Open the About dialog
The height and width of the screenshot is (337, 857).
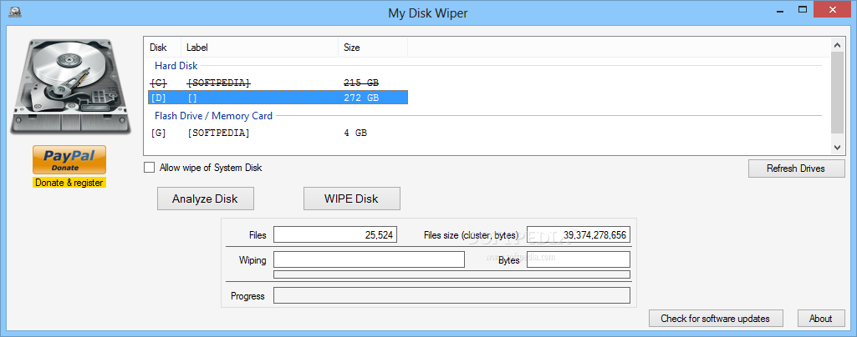point(820,319)
